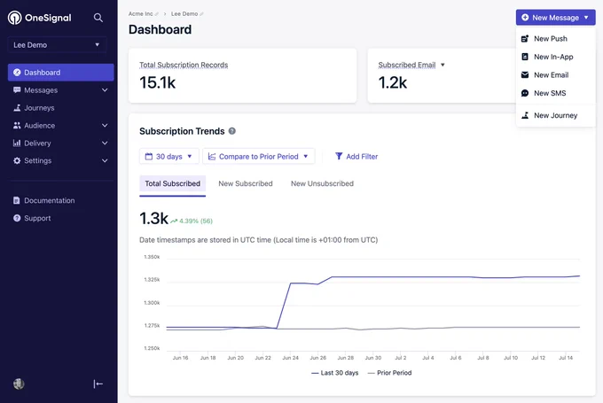Toggle Last 30 days legend series
603x403 pixels.
coord(334,373)
